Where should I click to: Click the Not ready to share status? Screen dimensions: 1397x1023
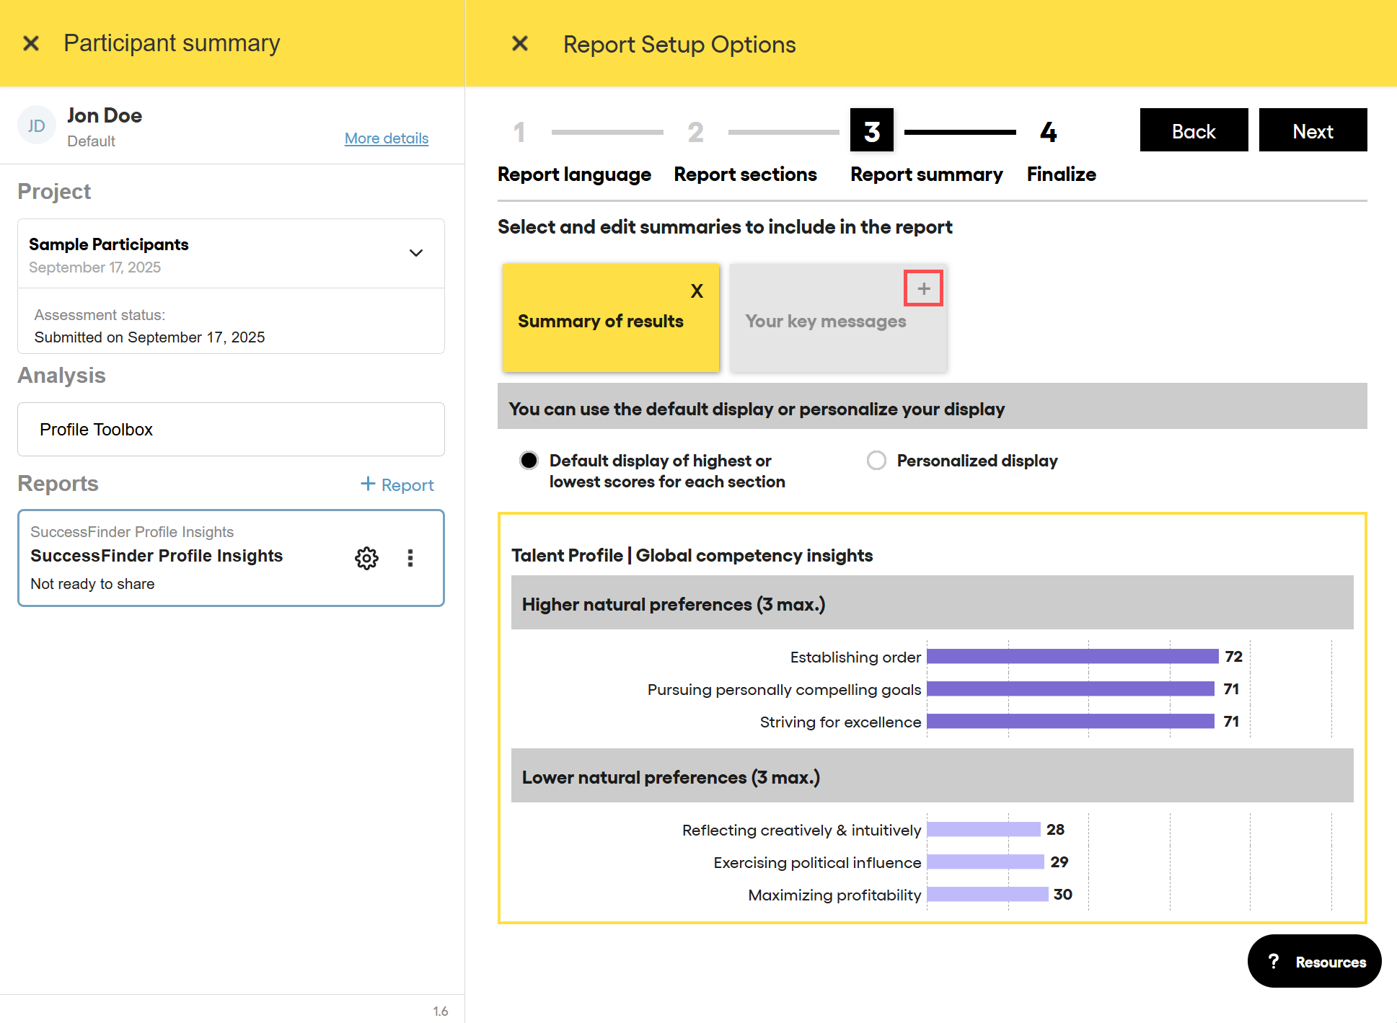92,584
